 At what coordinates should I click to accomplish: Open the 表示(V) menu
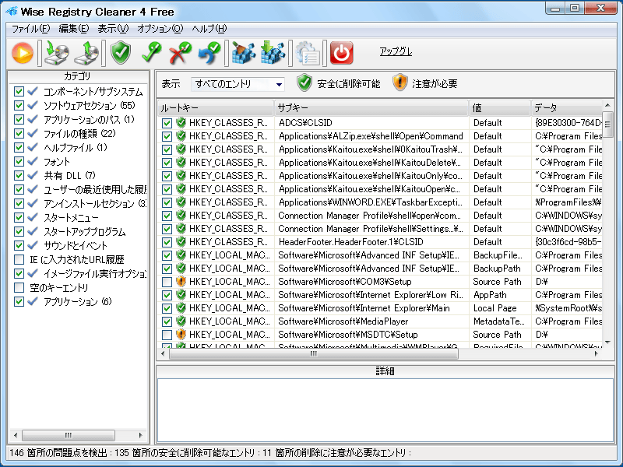coord(113,29)
